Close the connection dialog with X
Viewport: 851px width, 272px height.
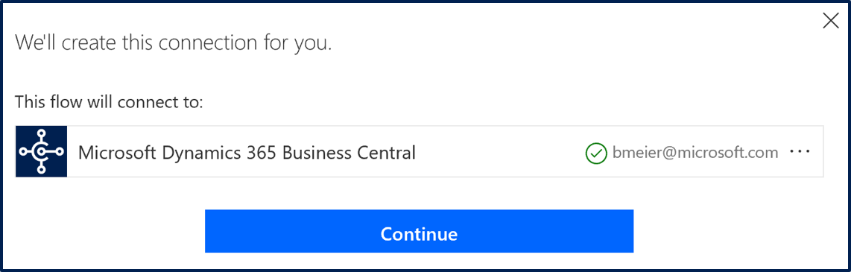click(831, 21)
